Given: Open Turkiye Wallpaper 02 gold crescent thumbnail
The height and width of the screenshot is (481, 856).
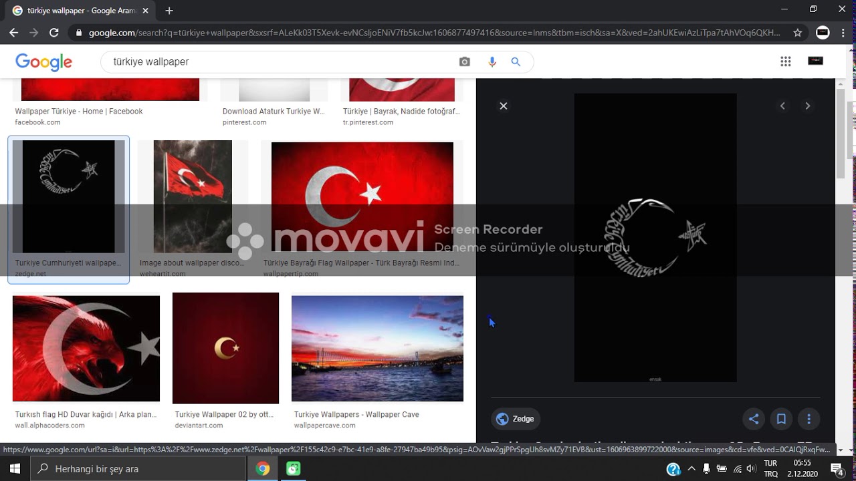Looking at the screenshot, I should pos(225,348).
